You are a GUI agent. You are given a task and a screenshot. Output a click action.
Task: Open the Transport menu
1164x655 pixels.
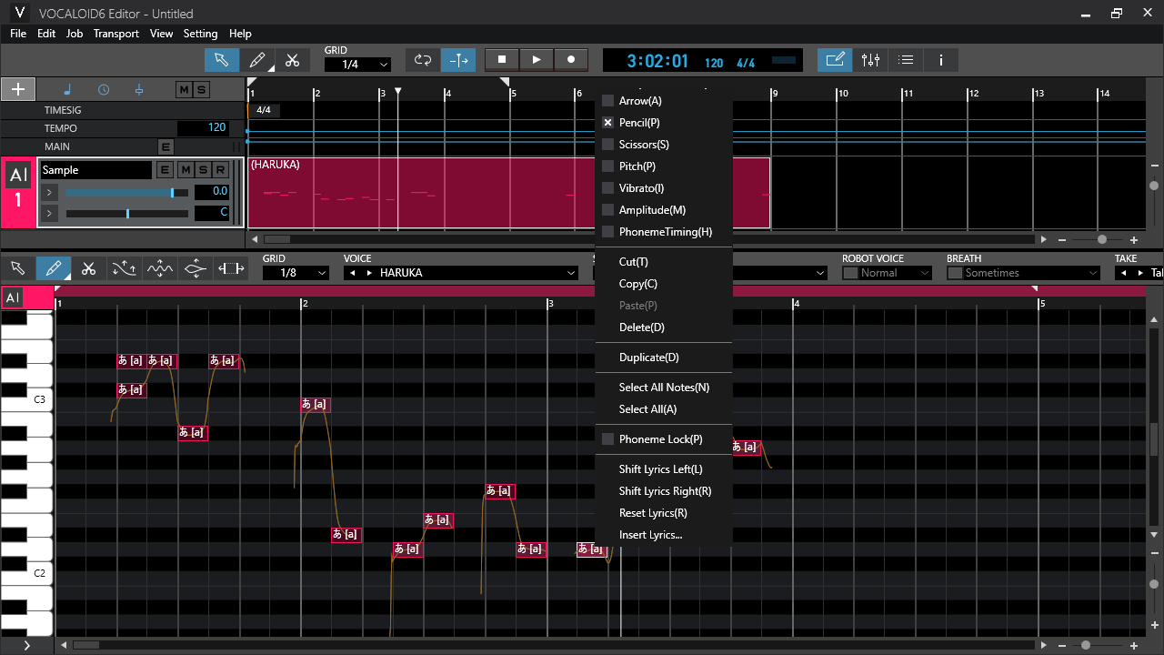pyautogui.click(x=116, y=34)
